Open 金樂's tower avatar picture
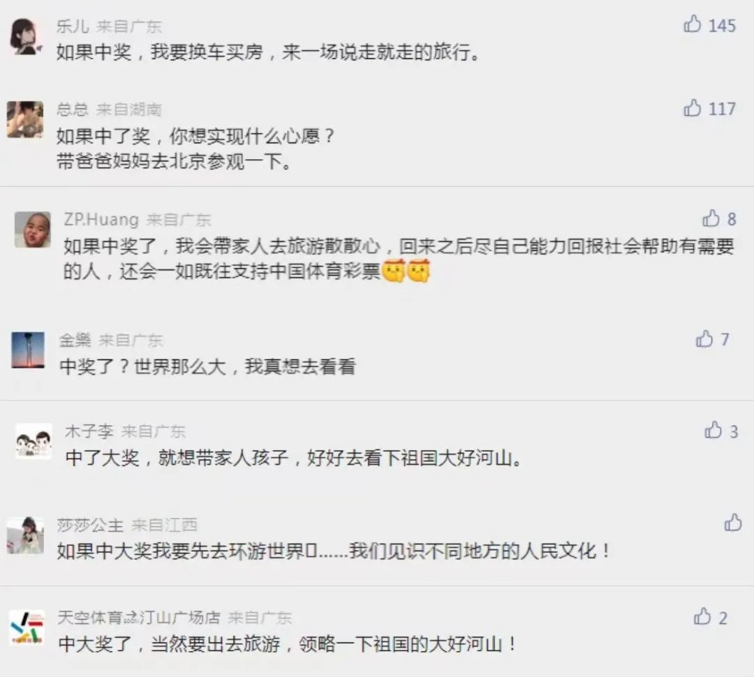754x677 pixels. tap(28, 350)
